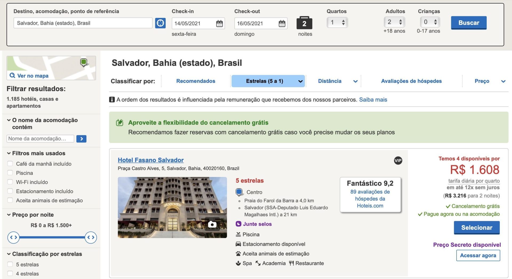Click the parking car icon
This screenshot has height=279, width=512.
[x=238, y=244]
